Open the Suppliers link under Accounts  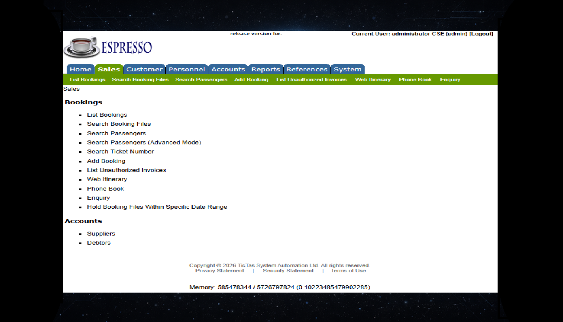[x=101, y=234]
